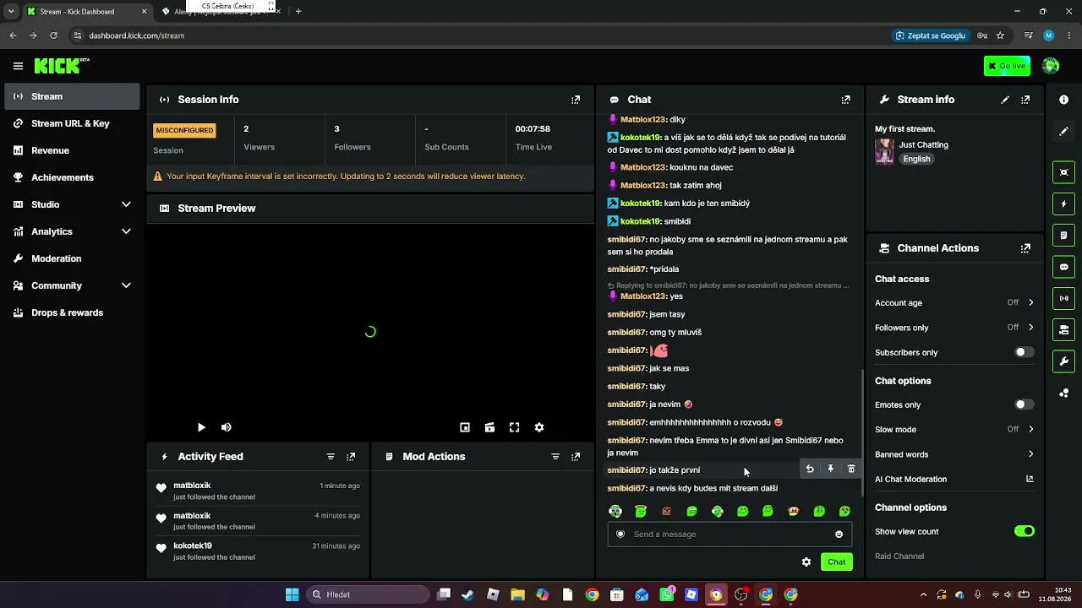Toggle Chat widget in right rail
This screenshot has height=608, width=1082.
1063,267
